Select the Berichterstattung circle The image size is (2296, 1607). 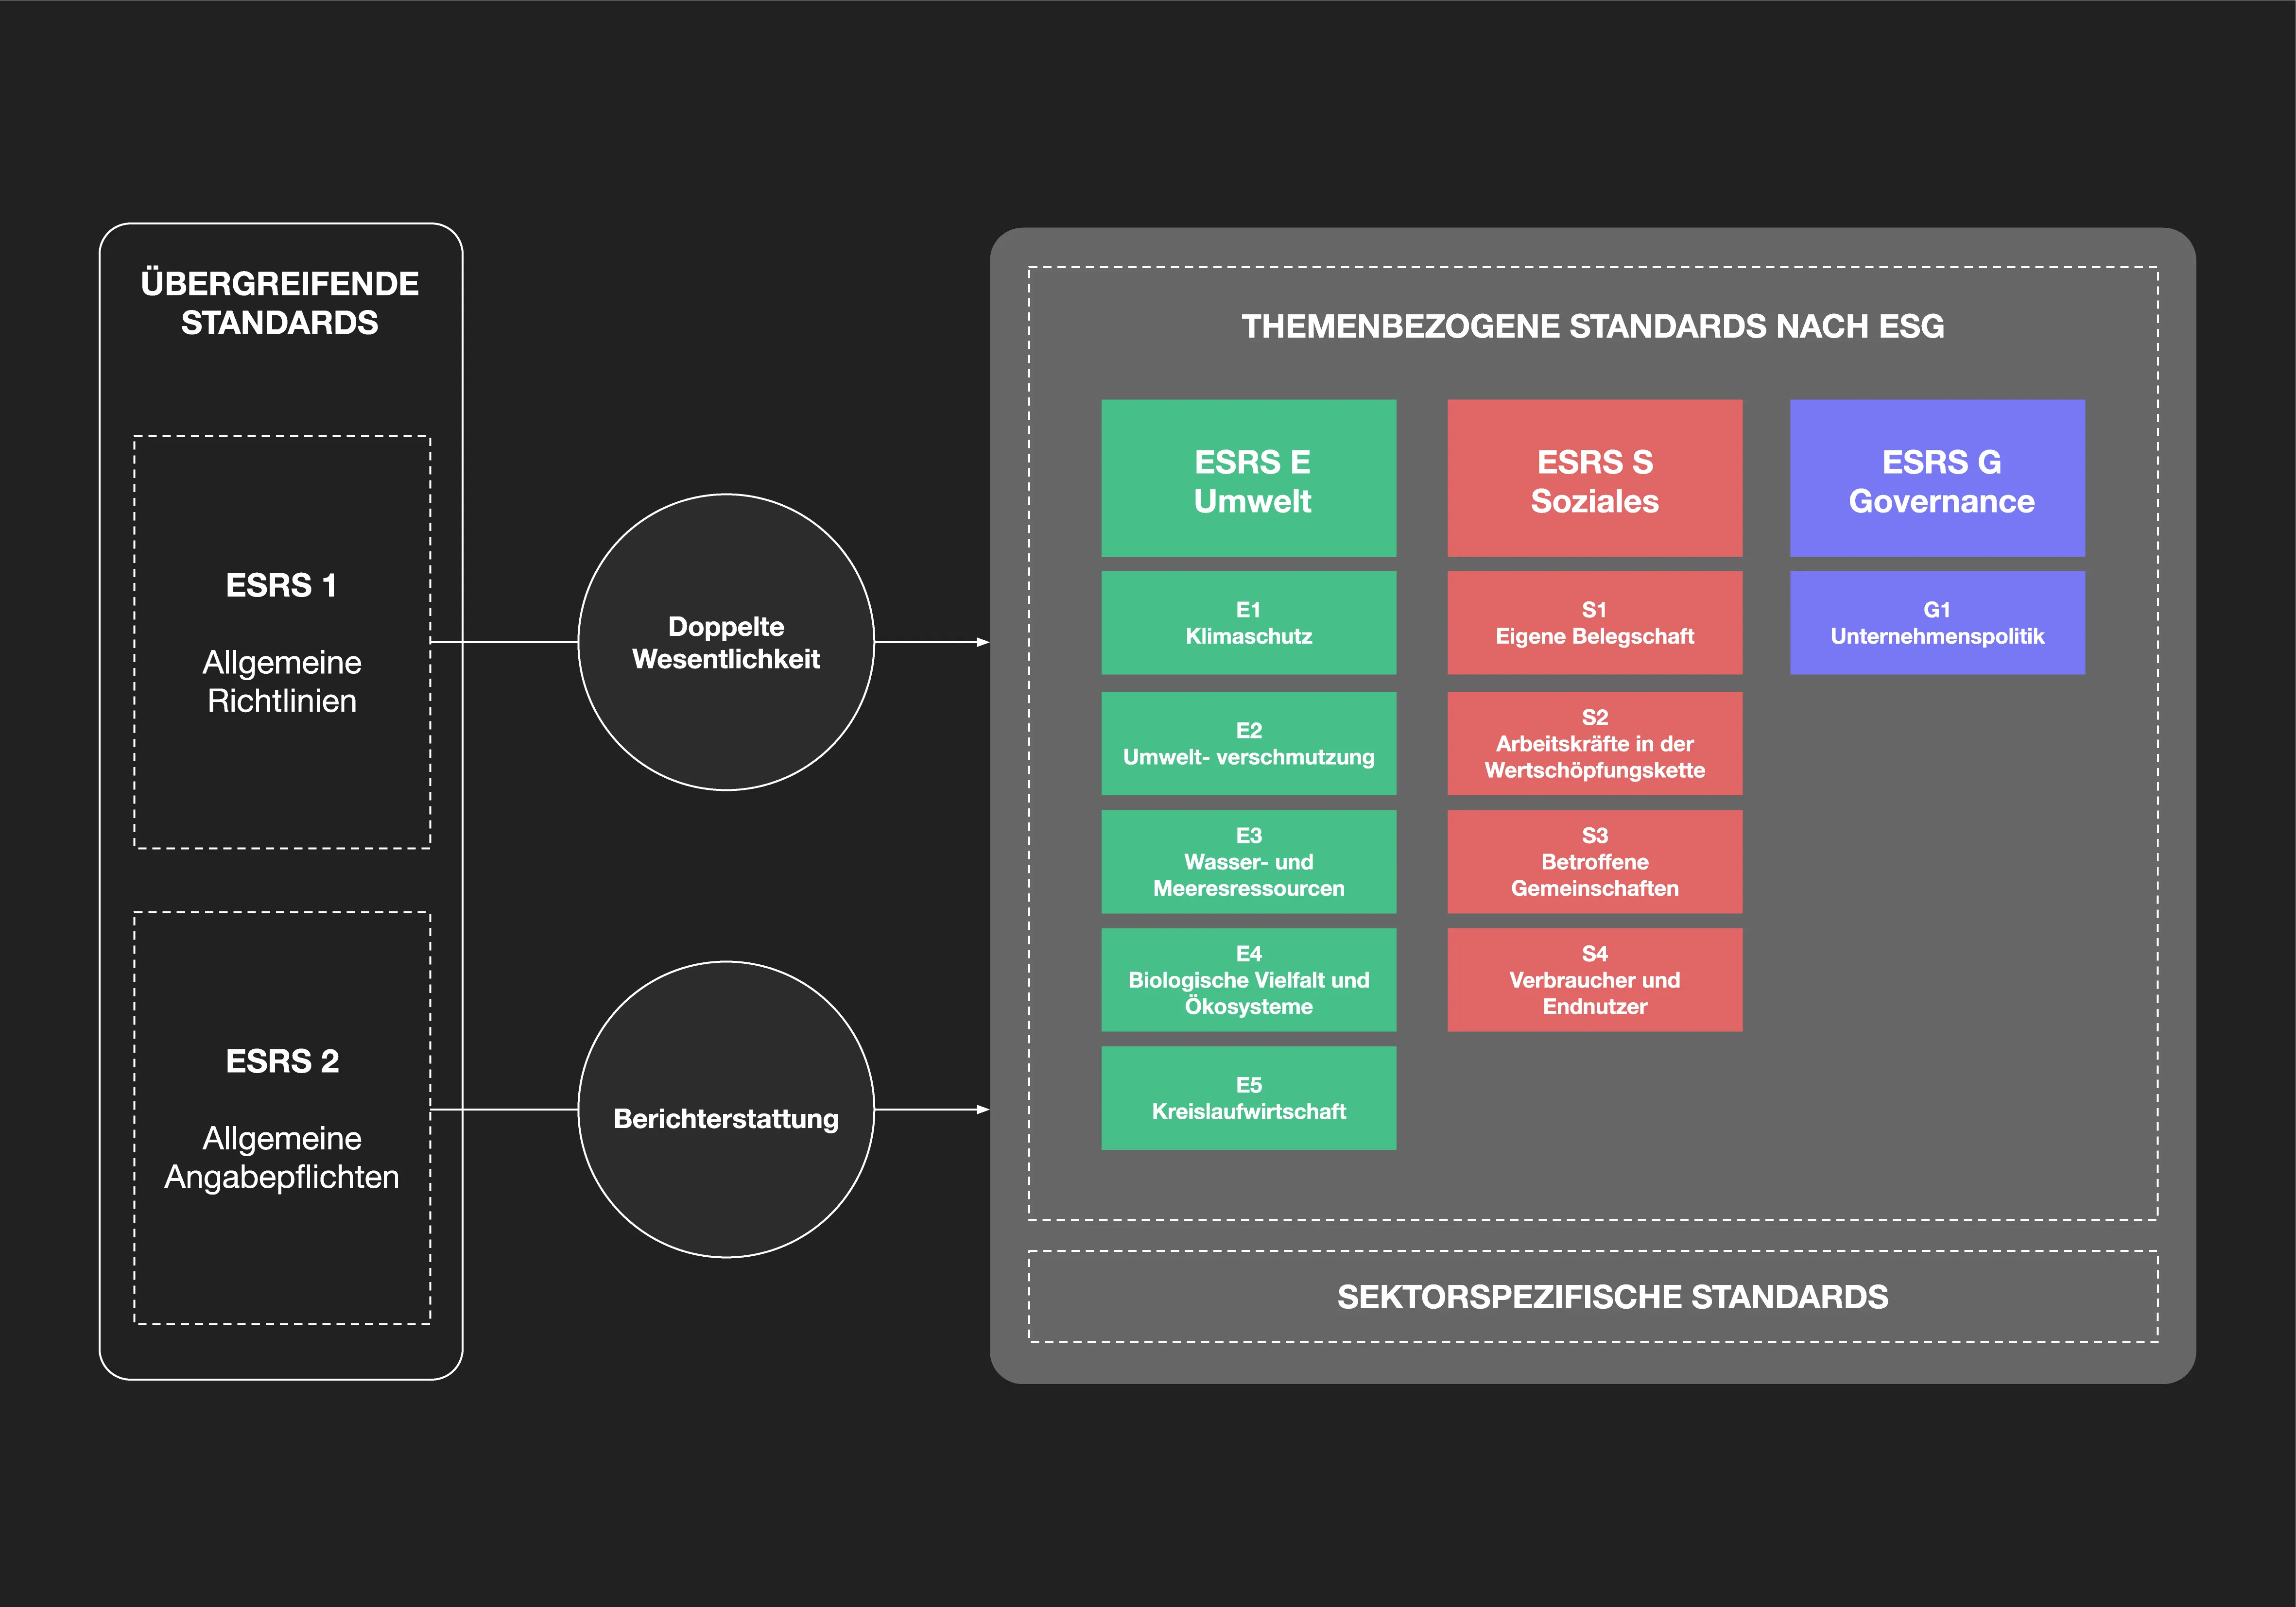[x=726, y=1109]
